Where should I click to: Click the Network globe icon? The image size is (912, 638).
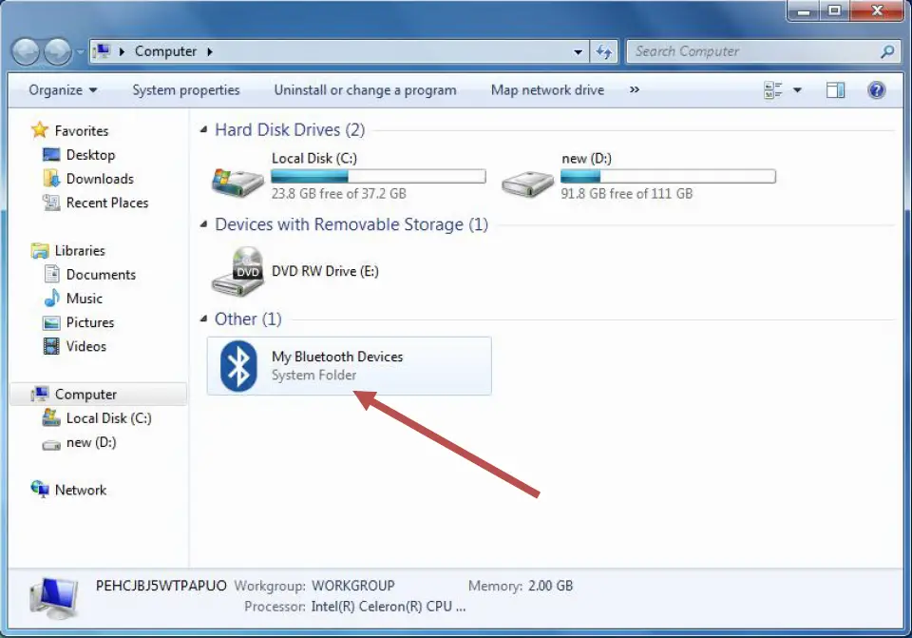[x=40, y=489]
